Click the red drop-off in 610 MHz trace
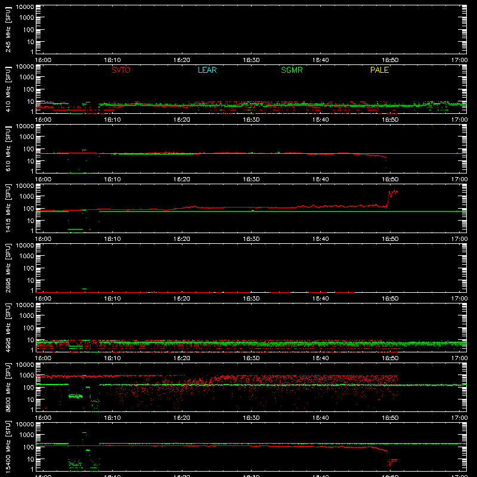 (384, 160)
